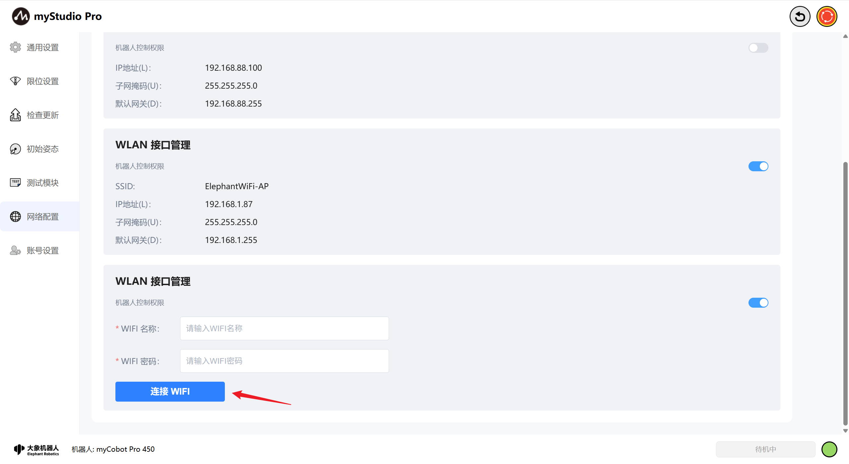Toggle WiFi connection section permission switch

758,303
